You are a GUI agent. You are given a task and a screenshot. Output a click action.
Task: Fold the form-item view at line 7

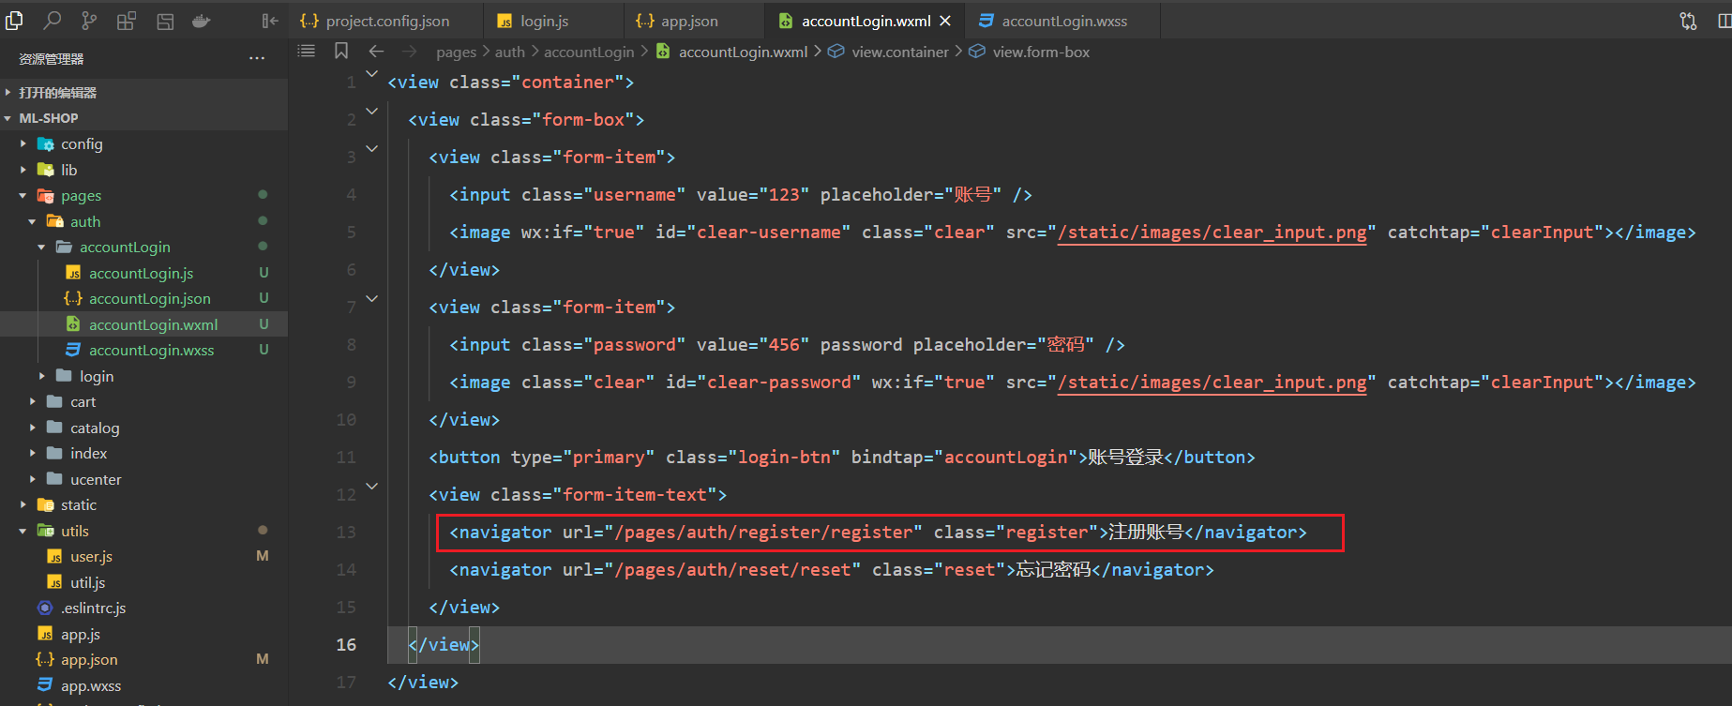pos(372,298)
